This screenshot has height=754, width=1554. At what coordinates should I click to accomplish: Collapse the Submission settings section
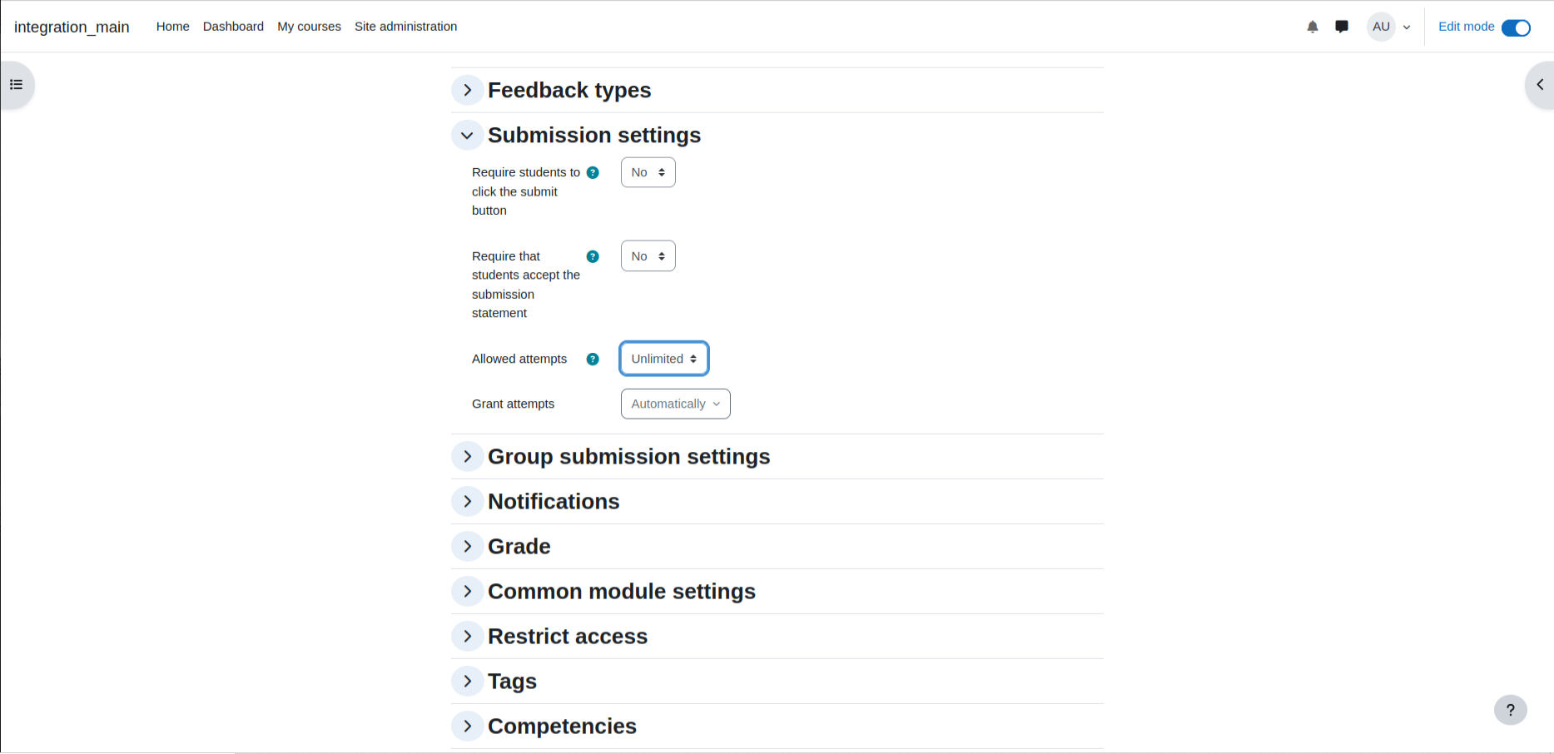(x=467, y=135)
